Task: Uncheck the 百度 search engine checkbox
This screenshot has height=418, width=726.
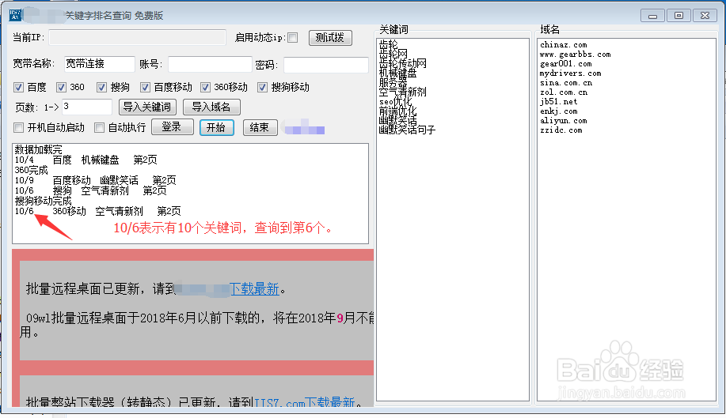Action: tap(18, 87)
